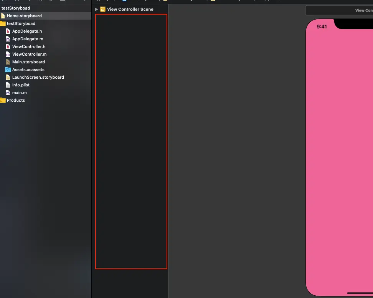Expand the View Controller Scene disclosure triangle
Image resolution: width=373 pixels, height=298 pixels.
pos(96,9)
